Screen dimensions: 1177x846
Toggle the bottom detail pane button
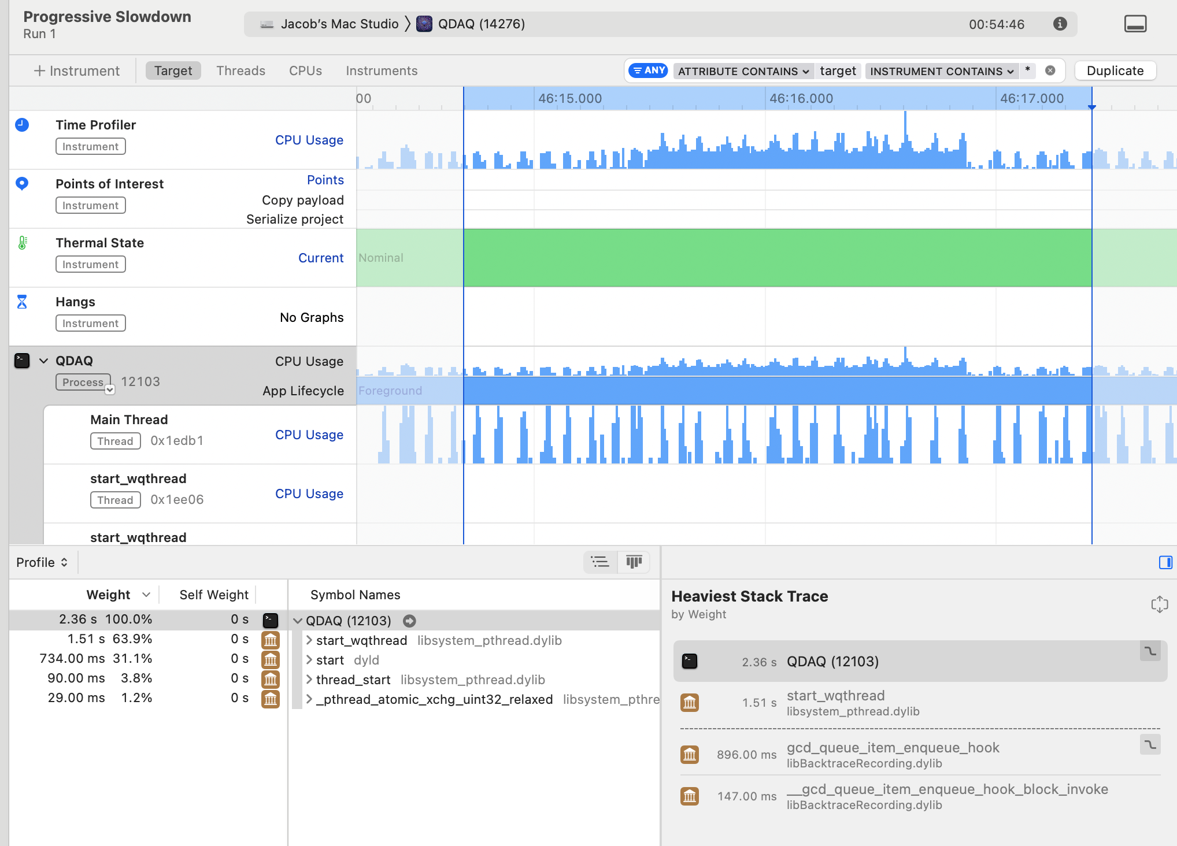pos(1135,24)
